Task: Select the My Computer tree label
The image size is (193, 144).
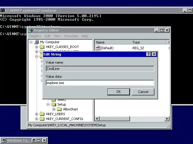Action: coord(50,42)
